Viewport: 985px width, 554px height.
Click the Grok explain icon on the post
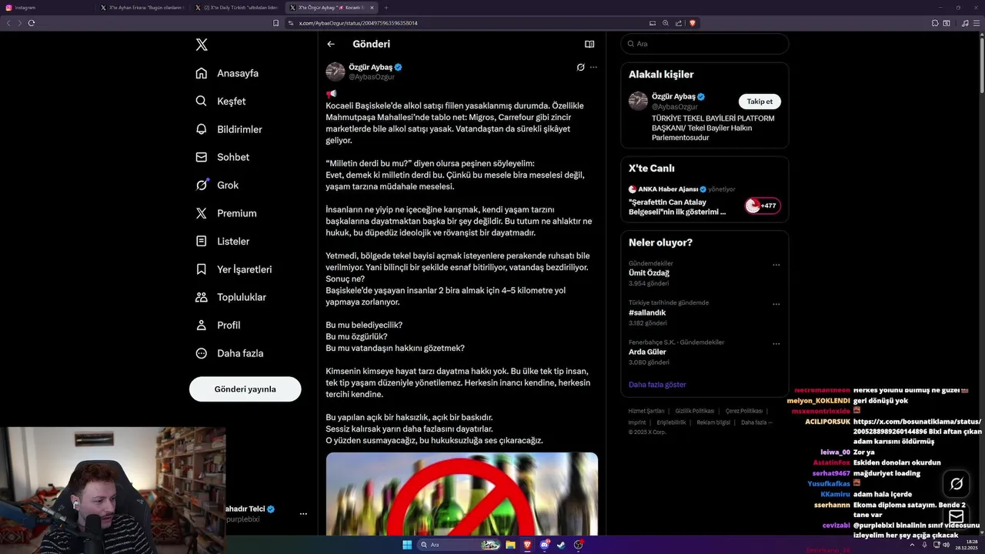tap(580, 67)
